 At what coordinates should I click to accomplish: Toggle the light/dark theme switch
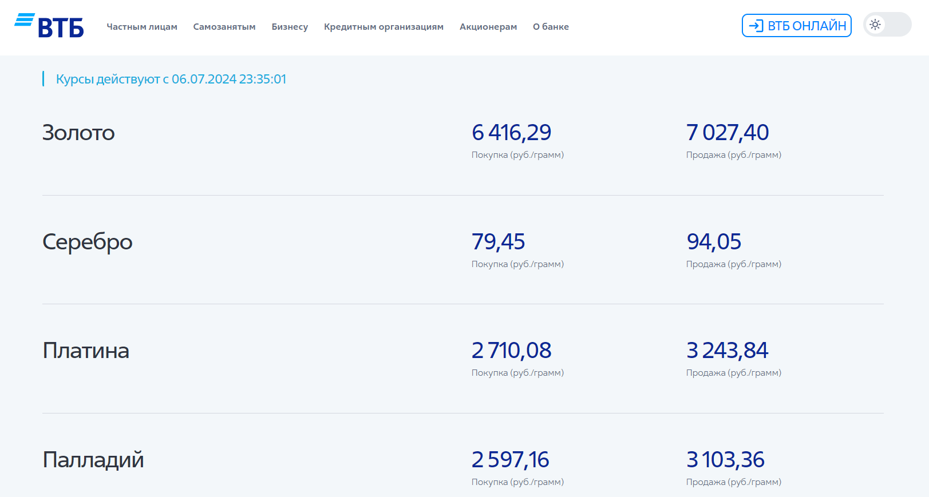887,25
